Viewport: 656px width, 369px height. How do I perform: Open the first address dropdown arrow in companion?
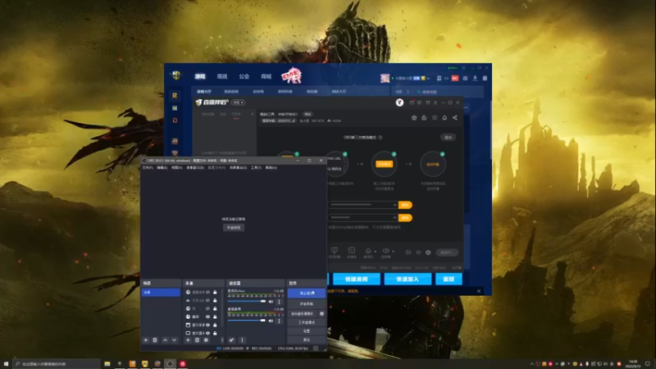pyautogui.click(x=394, y=205)
